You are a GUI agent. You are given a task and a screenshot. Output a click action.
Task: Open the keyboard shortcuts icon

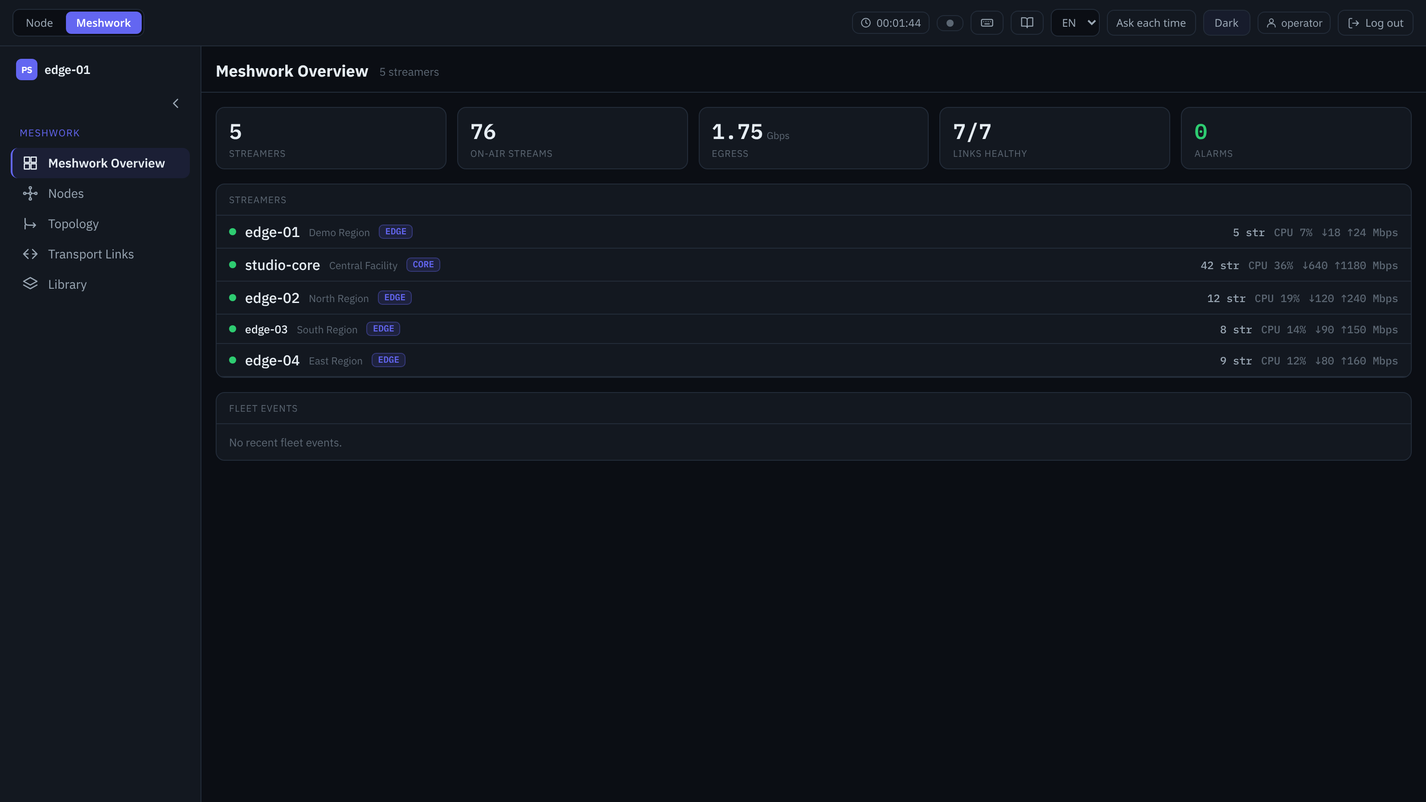coord(987,23)
